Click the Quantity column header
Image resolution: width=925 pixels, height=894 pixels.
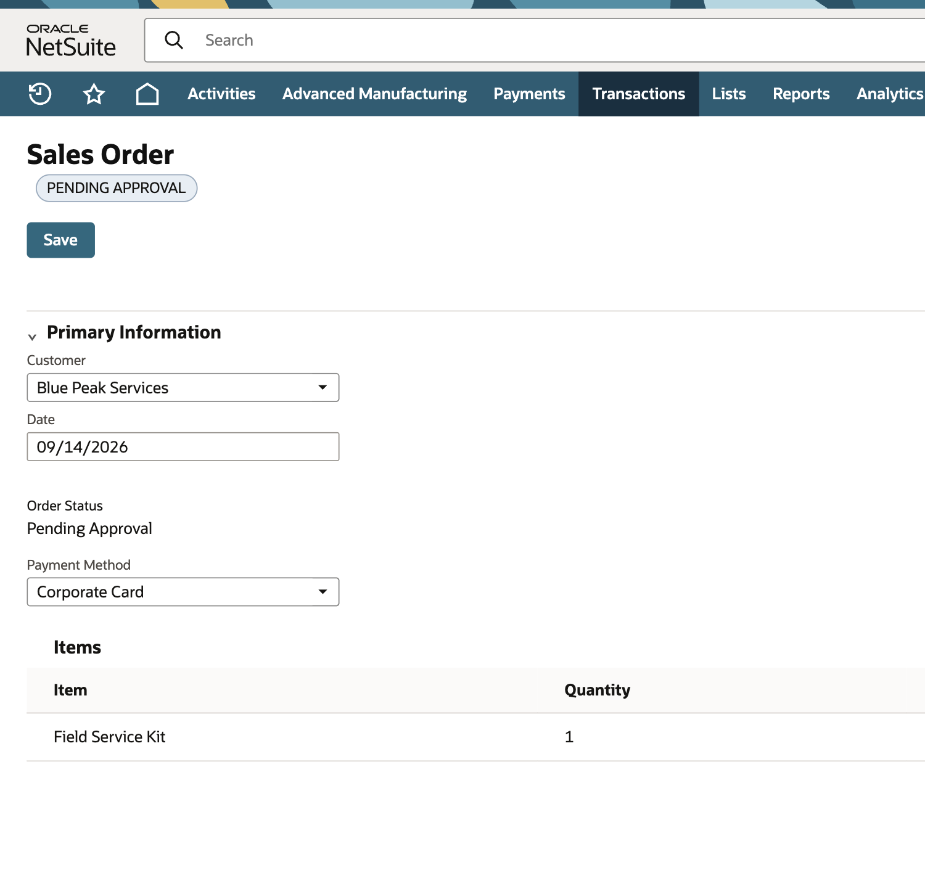coord(597,690)
